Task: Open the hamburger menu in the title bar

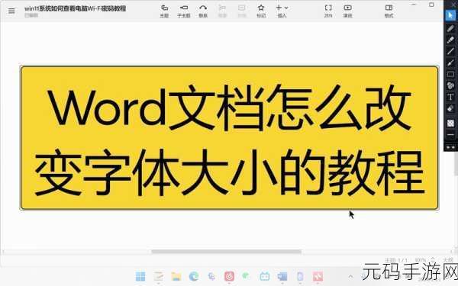Action: pyautogui.click(x=11, y=11)
